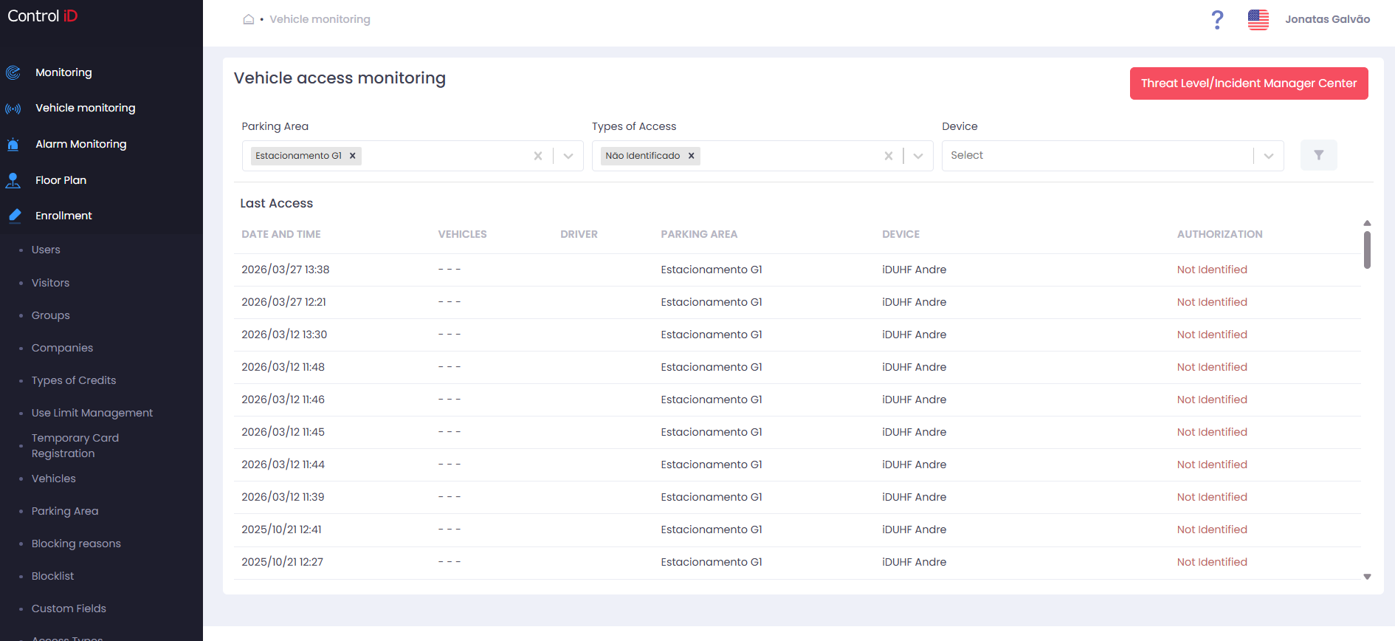Viewport: 1395px width, 641px height.
Task: Select the 2026/03/27 13:38 access row
Action: [x=797, y=270]
